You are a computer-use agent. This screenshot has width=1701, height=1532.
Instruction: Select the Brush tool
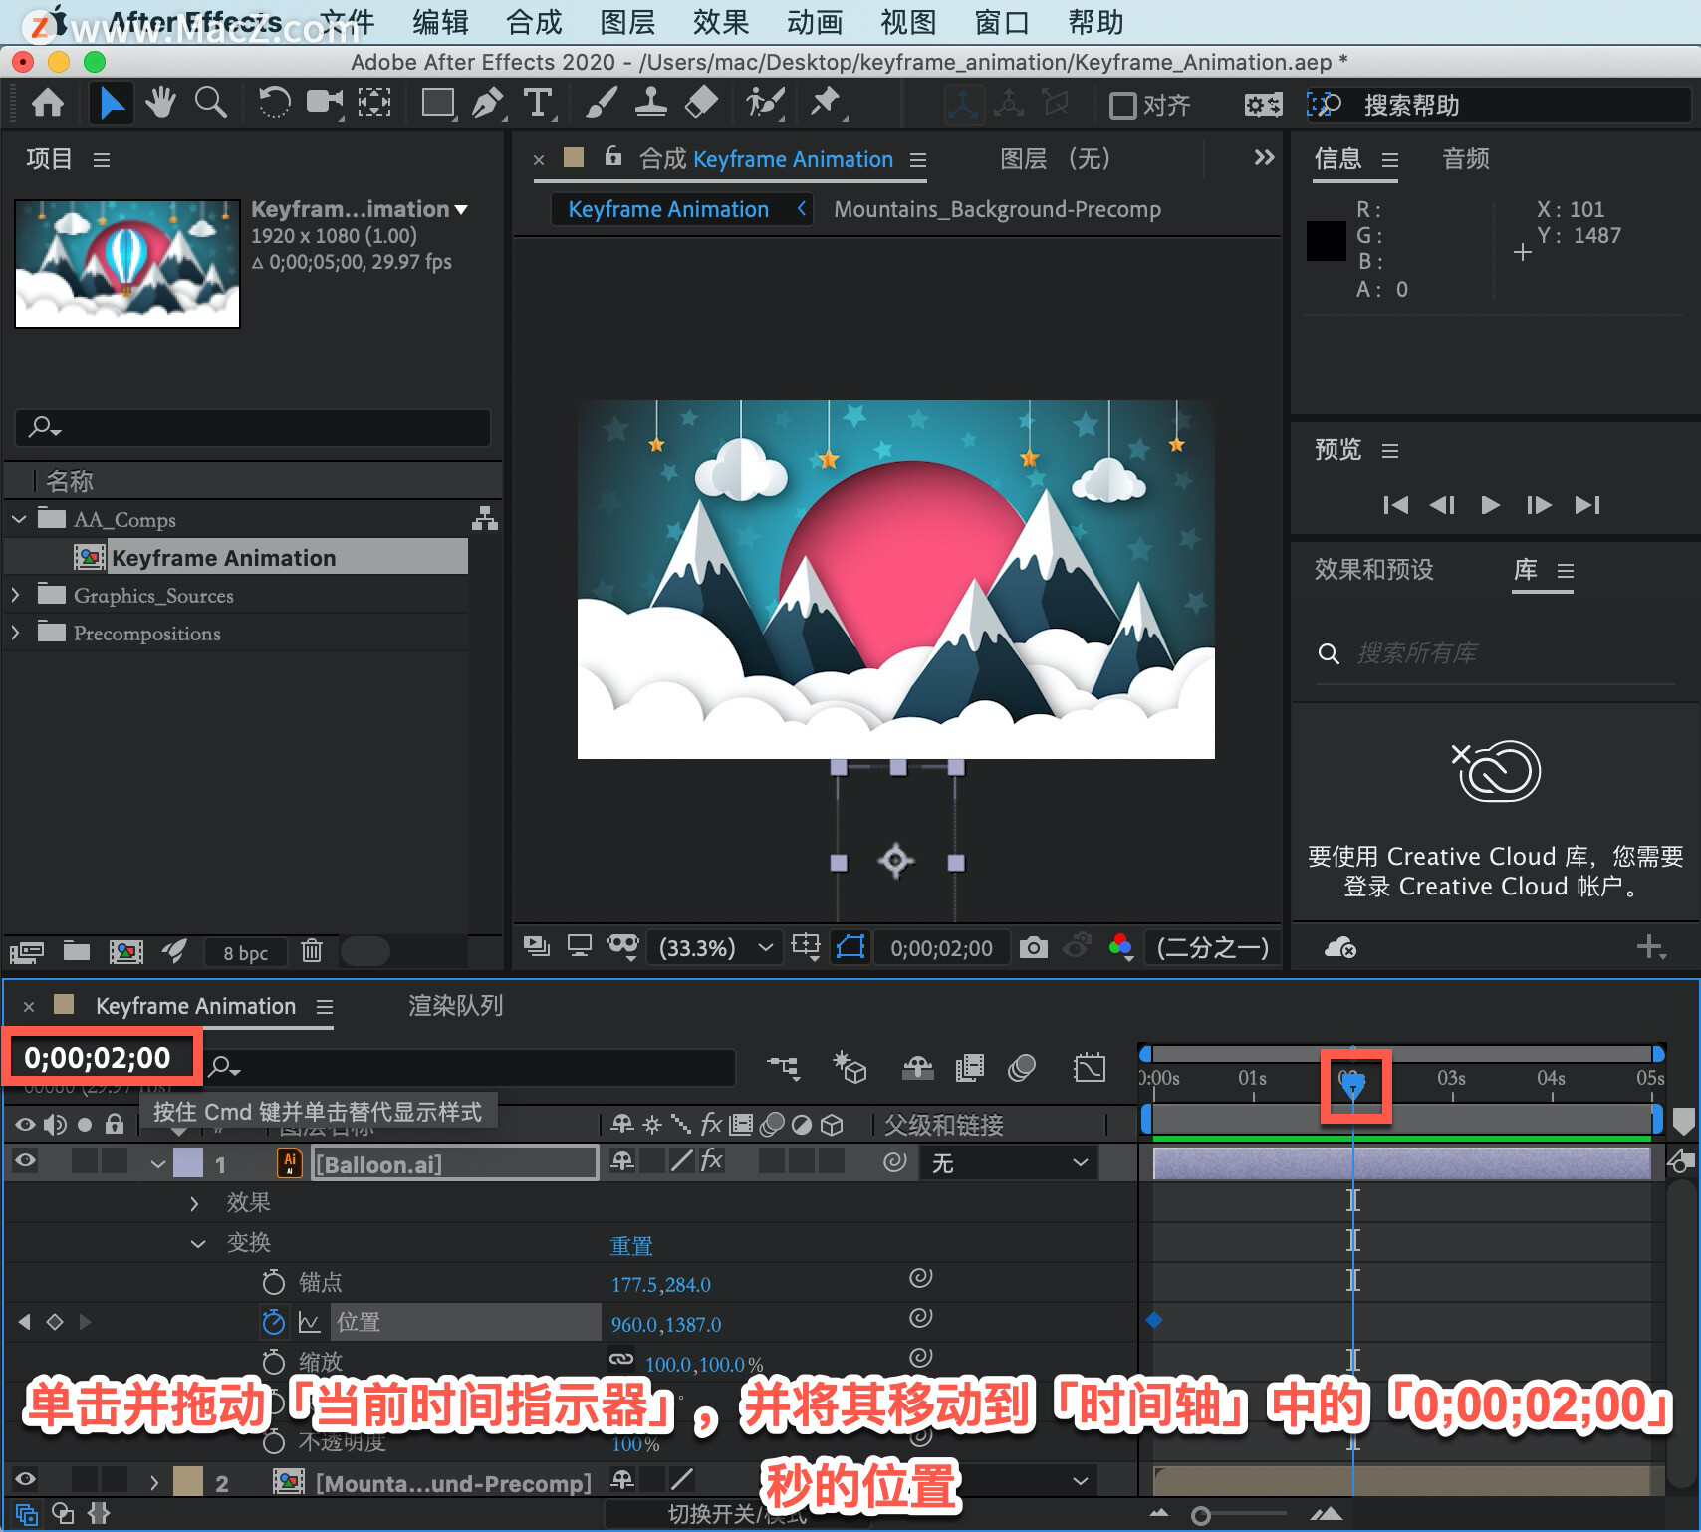601,103
